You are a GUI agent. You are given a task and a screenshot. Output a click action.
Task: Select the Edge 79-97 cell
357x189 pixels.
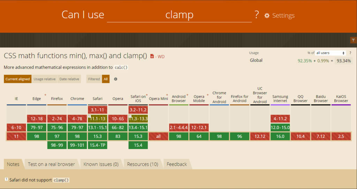click(37, 127)
